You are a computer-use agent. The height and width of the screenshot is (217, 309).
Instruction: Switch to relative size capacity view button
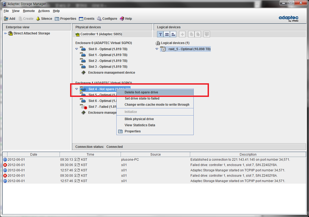173,34
